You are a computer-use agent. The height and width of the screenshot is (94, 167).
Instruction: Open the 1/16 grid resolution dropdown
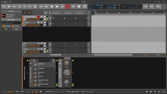point(158,55)
